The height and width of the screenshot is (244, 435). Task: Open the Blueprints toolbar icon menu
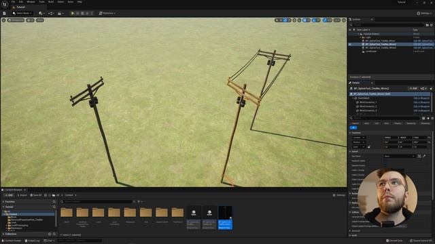pos(51,14)
